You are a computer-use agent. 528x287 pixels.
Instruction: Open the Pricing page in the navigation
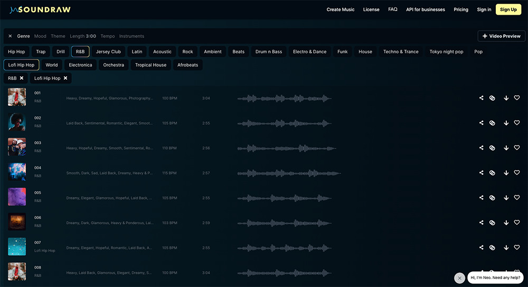(461, 9)
